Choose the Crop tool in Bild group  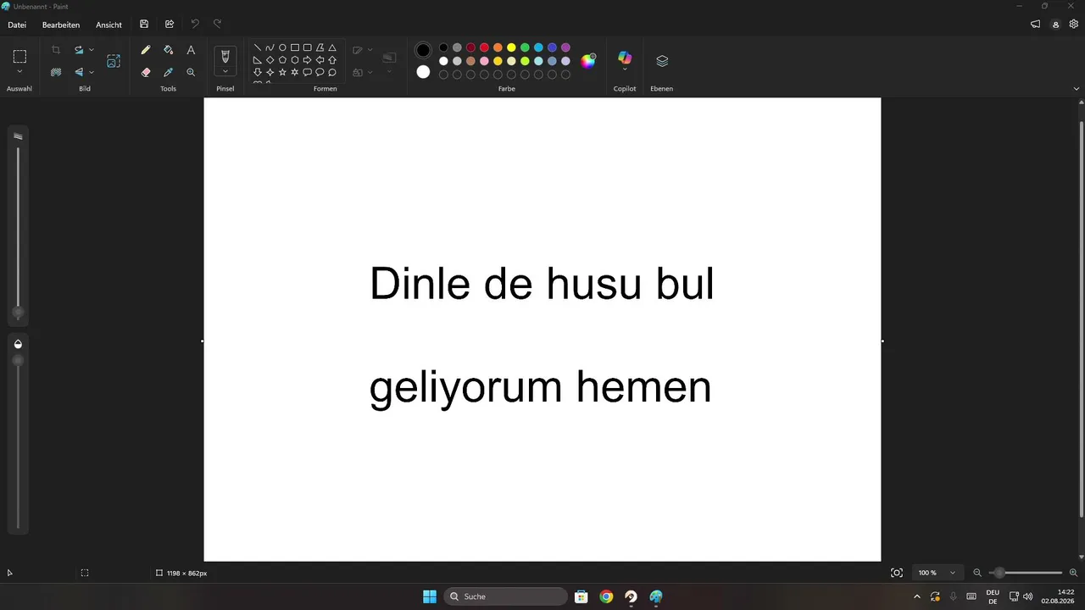(56, 50)
